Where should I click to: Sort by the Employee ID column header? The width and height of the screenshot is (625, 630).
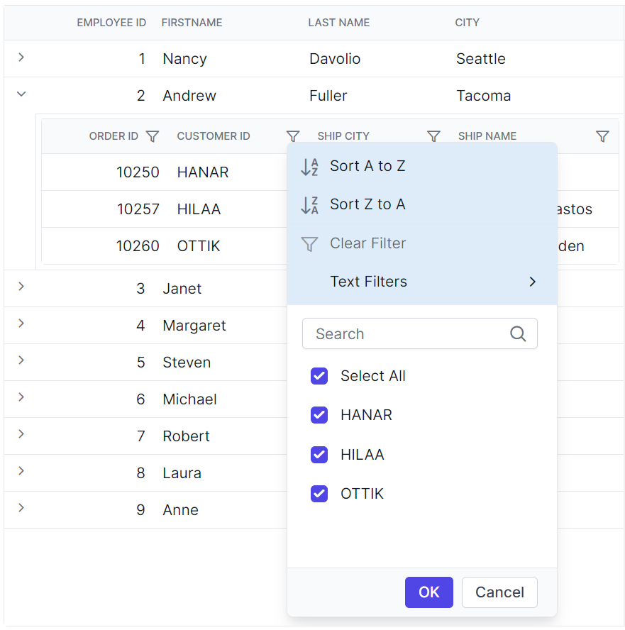tap(111, 23)
